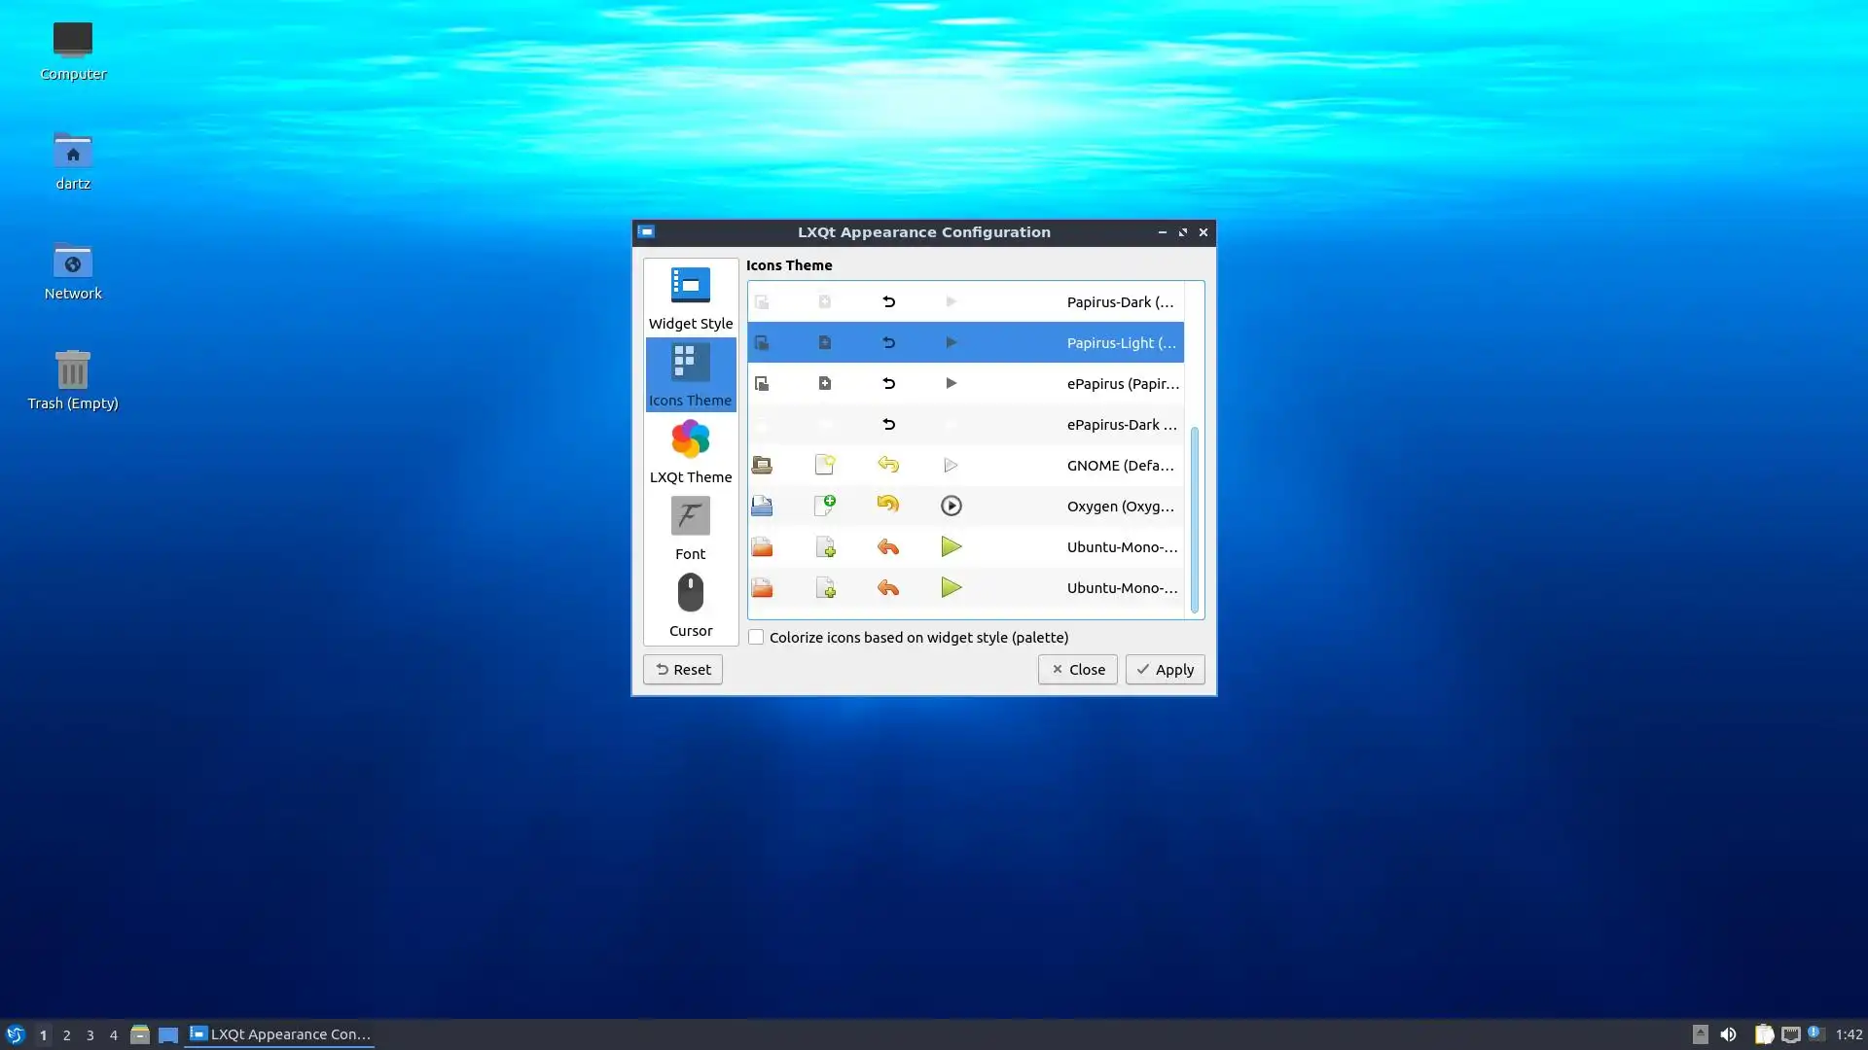Viewport: 1868px width, 1050px height.
Task: Click the icon theme list scrollbar
Action: pyautogui.click(x=1195, y=519)
